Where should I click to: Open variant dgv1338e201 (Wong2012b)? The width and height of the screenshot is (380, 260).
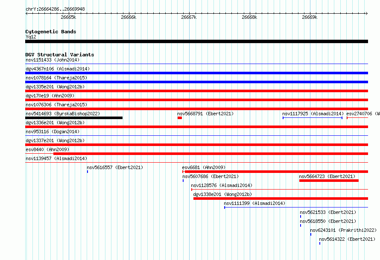click(x=222, y=194)
